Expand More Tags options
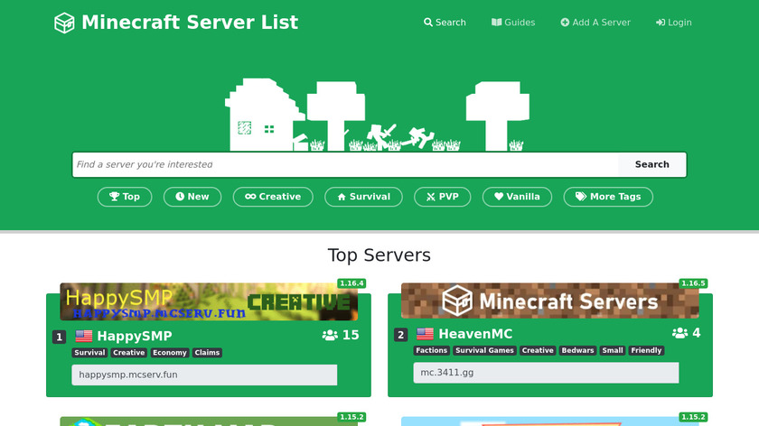 pyautogui.click(x=608, y=197)
